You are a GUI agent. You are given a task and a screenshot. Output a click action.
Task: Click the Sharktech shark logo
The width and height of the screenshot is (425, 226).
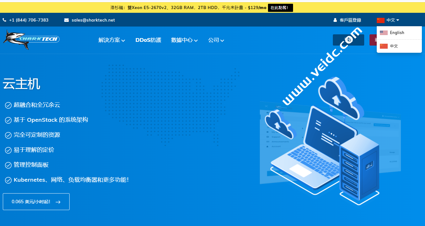click(x=31, y=39)
